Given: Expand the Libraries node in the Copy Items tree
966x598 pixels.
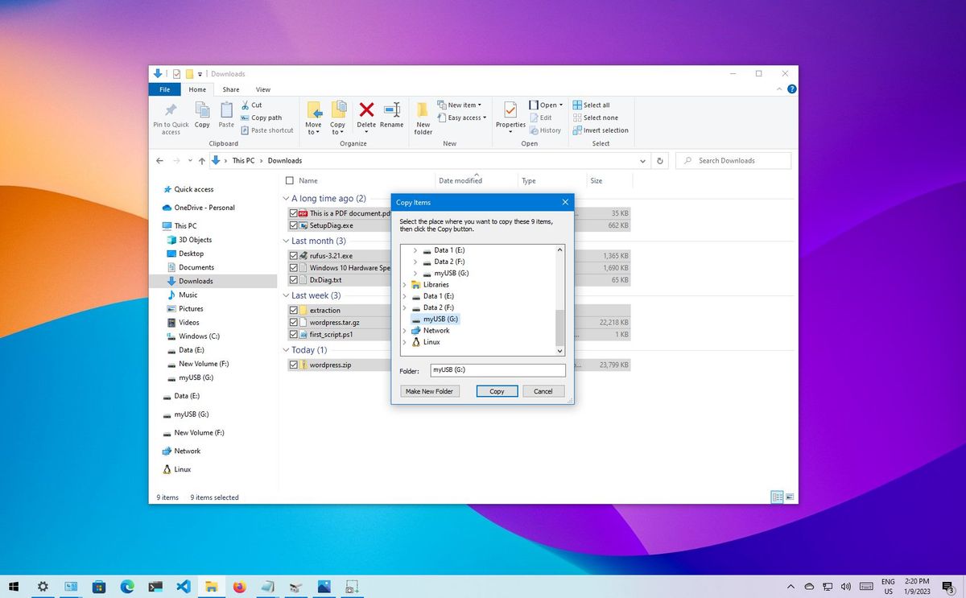Looking at the screenshot, I should click(x=404, y=284).
